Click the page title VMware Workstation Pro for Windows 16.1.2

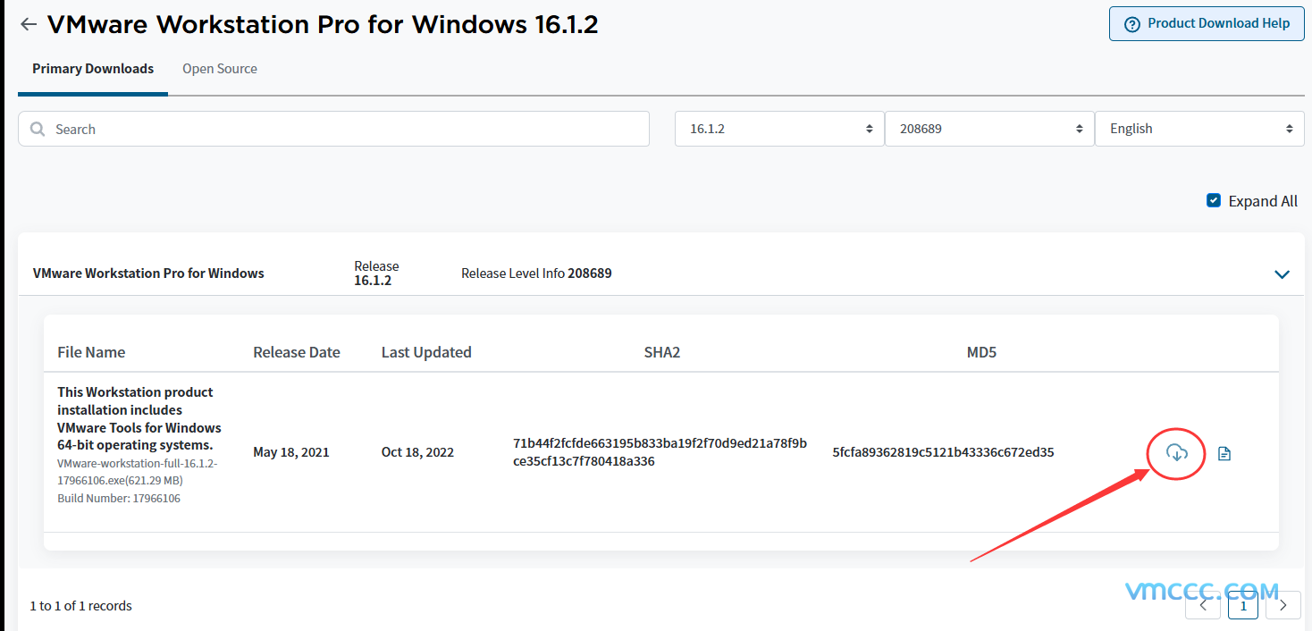point(323,24)
